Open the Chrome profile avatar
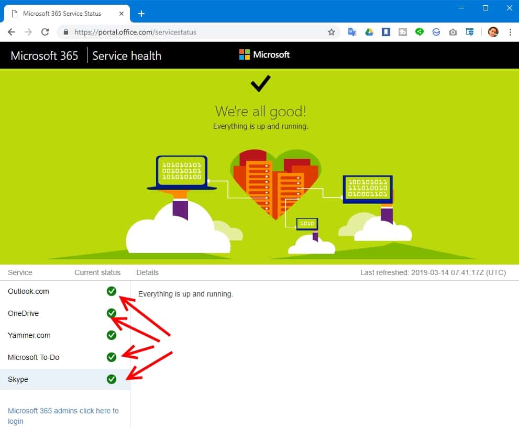 (493, 32)
